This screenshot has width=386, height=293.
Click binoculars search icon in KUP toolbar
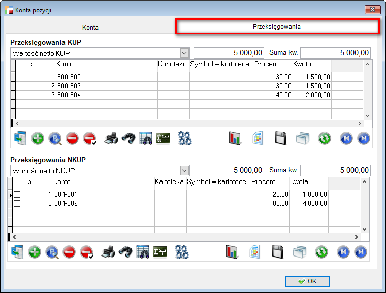128,138
